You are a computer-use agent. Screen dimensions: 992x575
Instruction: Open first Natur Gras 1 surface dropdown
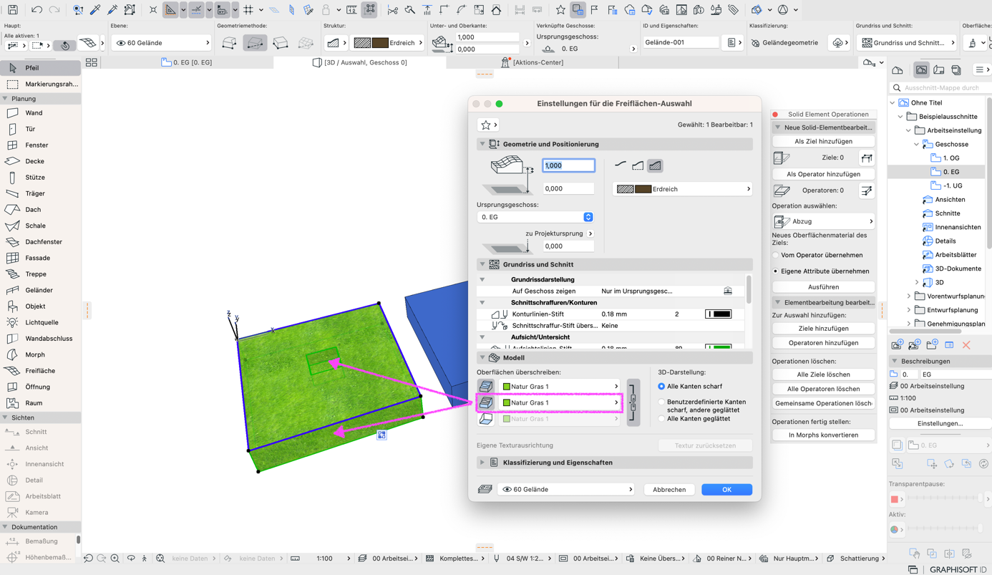tap(560, 387)
